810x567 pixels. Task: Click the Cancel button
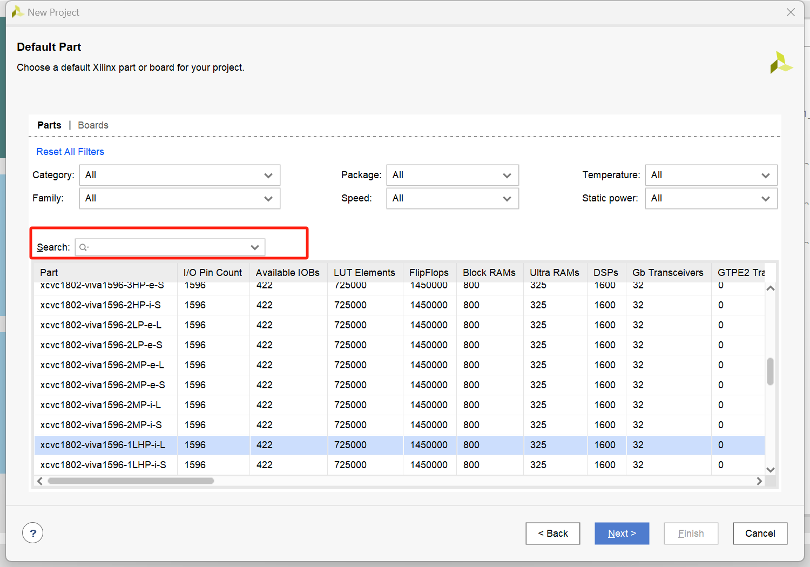760,534
